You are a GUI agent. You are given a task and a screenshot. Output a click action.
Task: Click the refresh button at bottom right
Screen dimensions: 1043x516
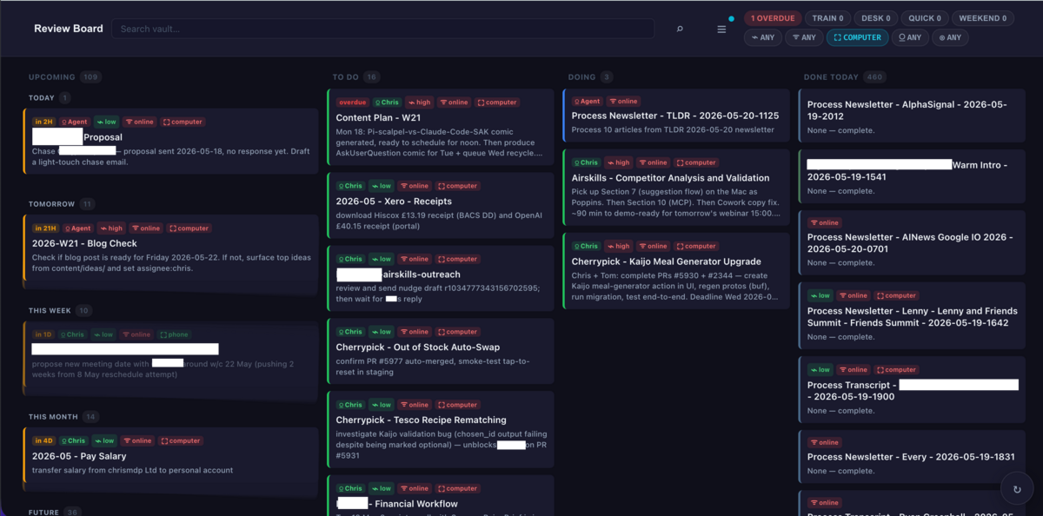tap(1017, 489)
